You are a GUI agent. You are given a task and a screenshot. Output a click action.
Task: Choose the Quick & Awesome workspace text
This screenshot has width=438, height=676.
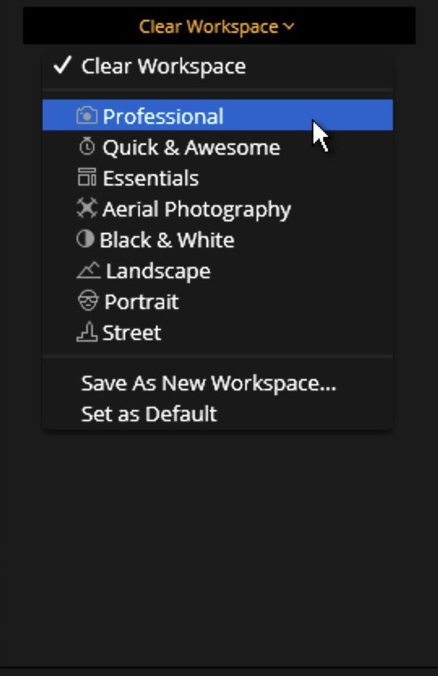tap(191, 147)
